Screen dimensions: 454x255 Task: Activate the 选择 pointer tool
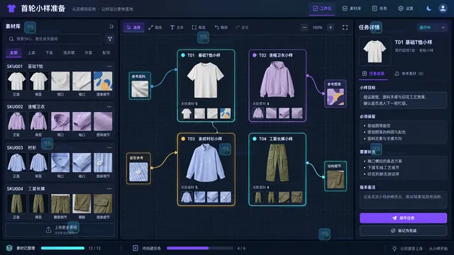pyautogui.click(x=133, y=28)
